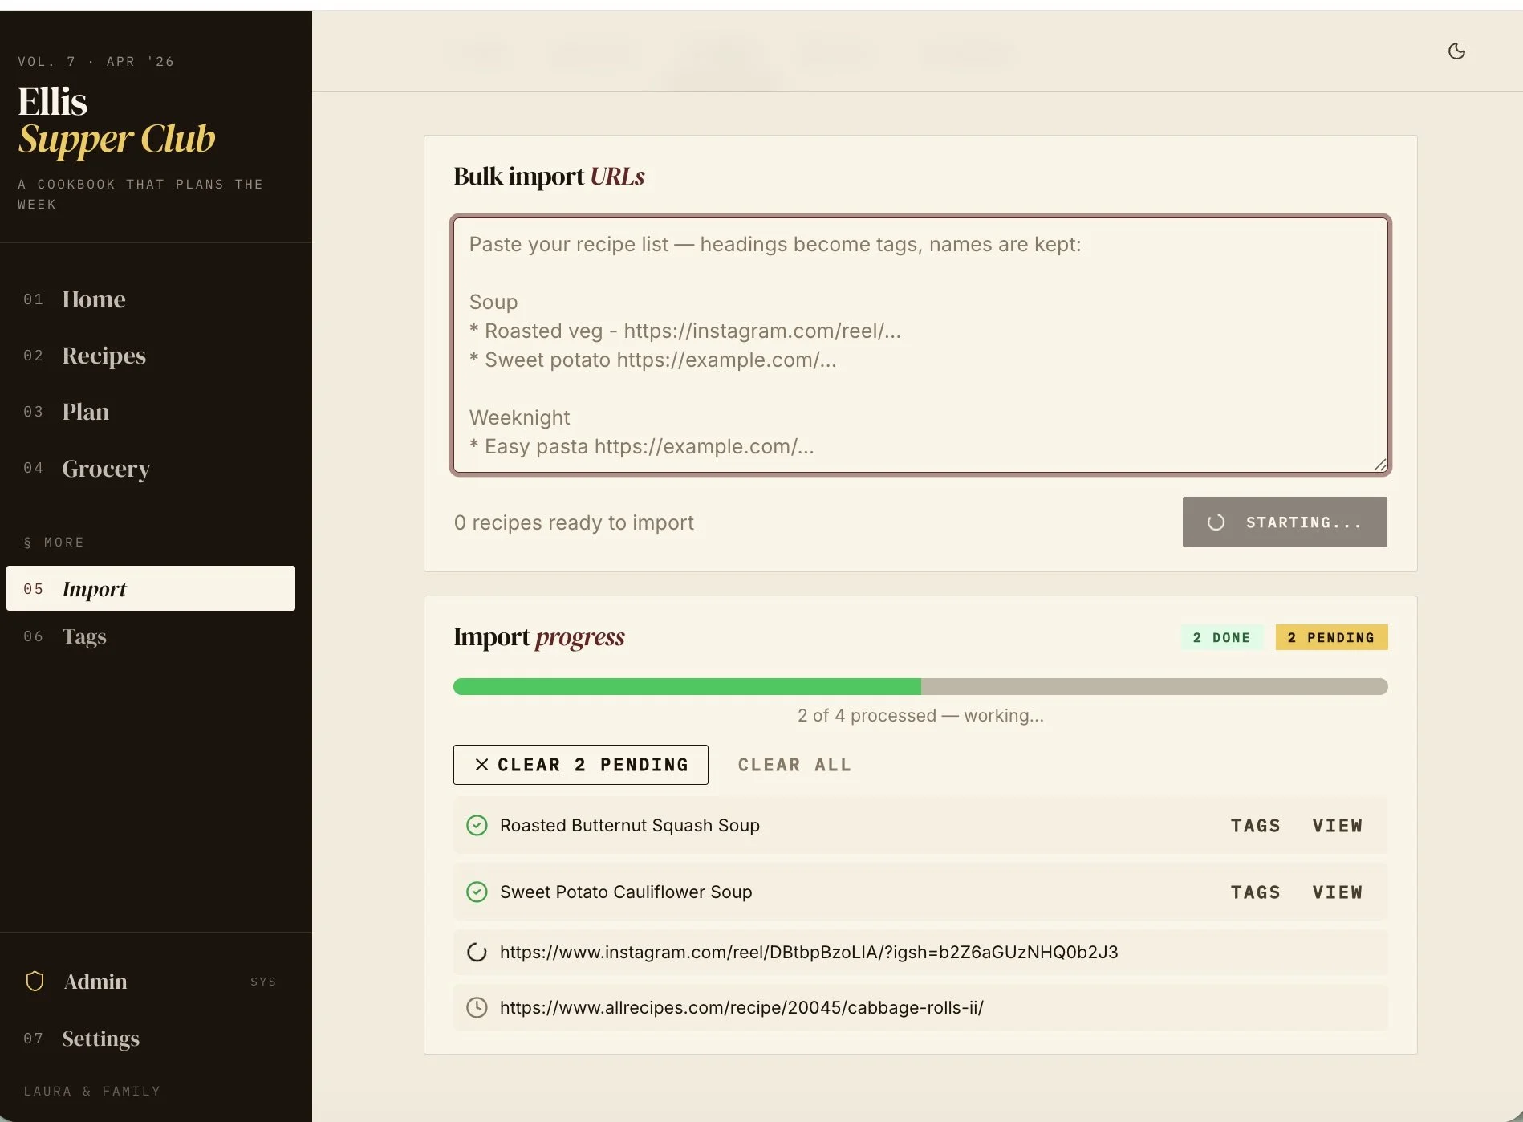Select the Import menu item
1523x1122 pixels.
(151, 588)
